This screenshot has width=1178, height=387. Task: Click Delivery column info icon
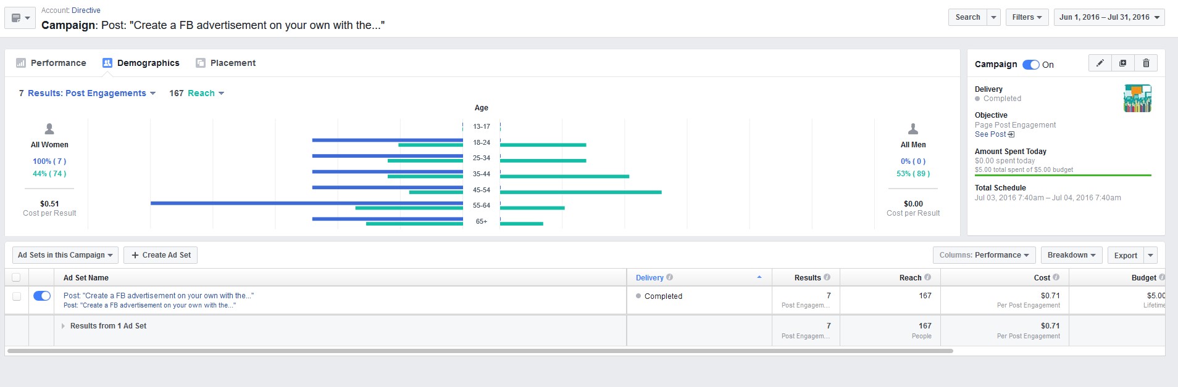[x=670, y=277]
